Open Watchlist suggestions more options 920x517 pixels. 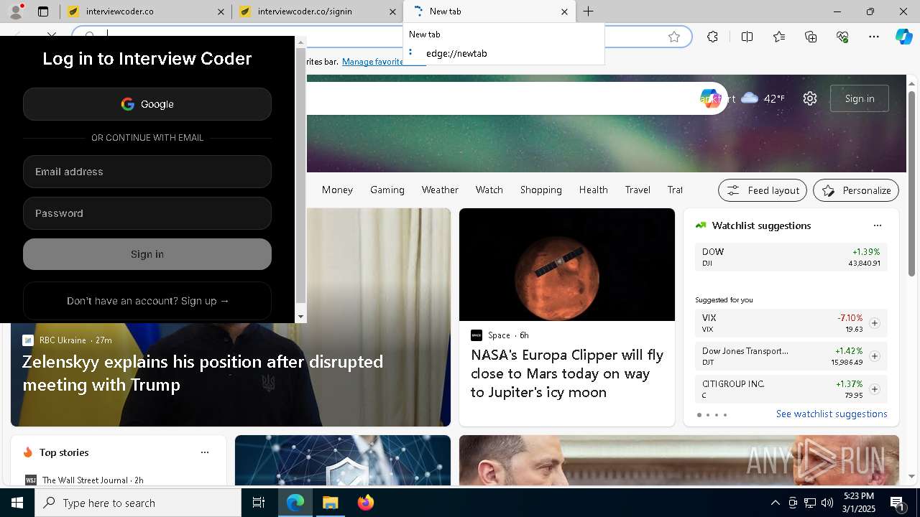[x=877, y=225]
